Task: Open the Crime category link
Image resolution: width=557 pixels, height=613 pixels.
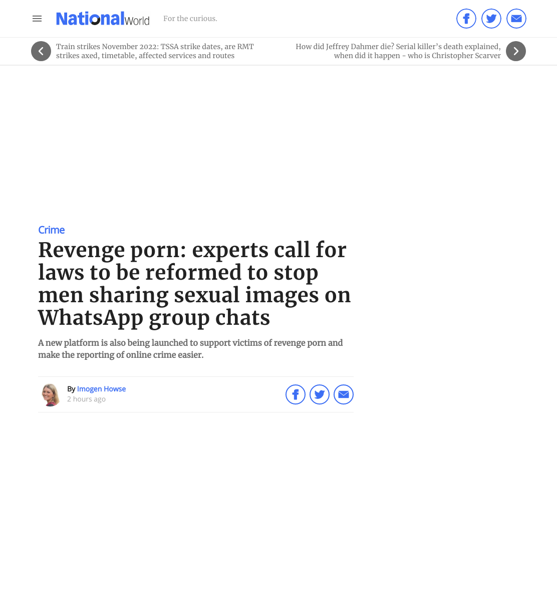Action: [x=52, y=230]
